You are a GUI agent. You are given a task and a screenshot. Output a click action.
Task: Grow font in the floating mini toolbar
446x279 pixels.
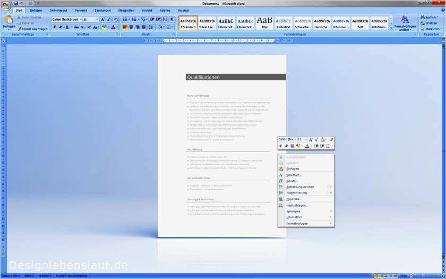pyautogui.click(x=311, y=139)
